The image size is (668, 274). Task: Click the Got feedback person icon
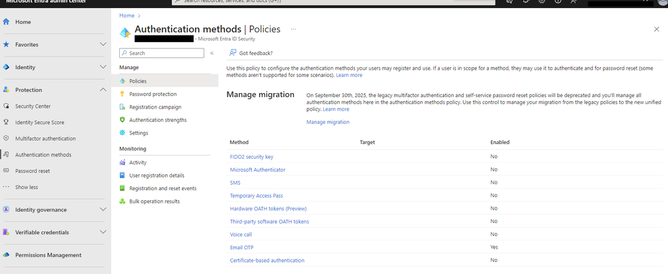pyautogui.click(x=233, y=53)
